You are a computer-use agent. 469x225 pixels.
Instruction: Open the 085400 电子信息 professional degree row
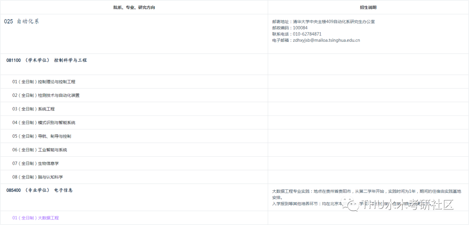(x=40, y=190)
